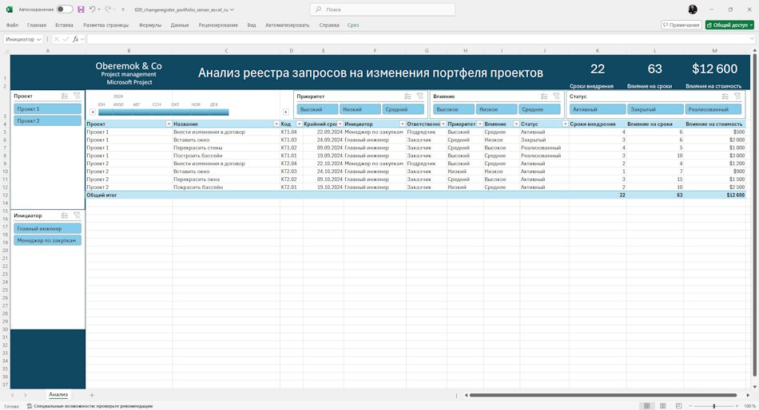Toggle multi-select on Инициатор slicer

pos(65,215)
